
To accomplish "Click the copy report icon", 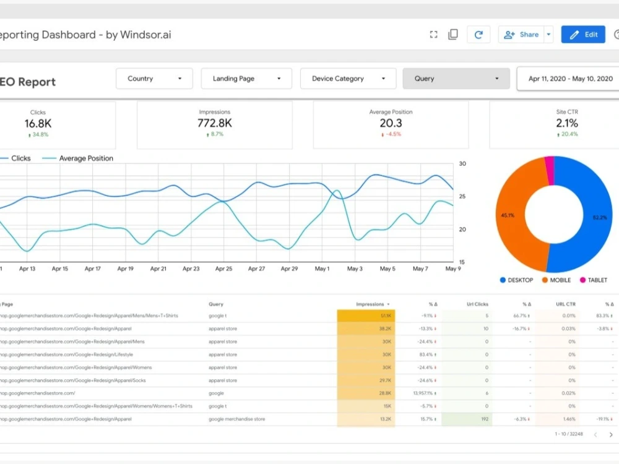I will 452,34.
